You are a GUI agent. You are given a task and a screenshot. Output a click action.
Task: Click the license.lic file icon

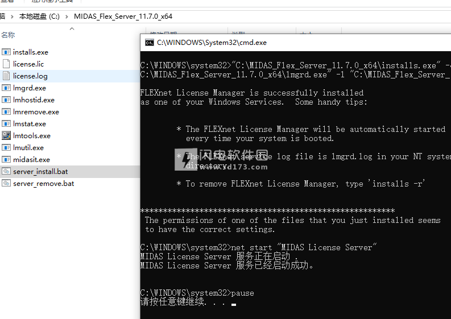click(x=7, y=64)
